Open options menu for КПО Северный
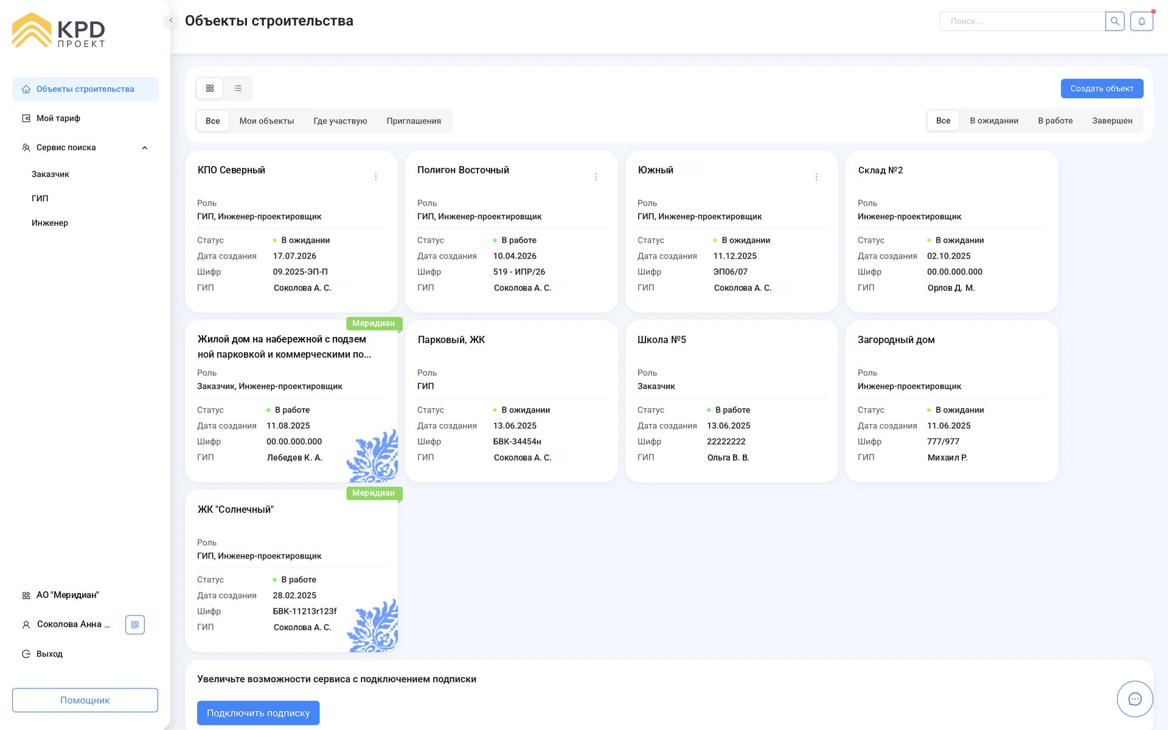The image size is (1168, 730). coord(376,177)
